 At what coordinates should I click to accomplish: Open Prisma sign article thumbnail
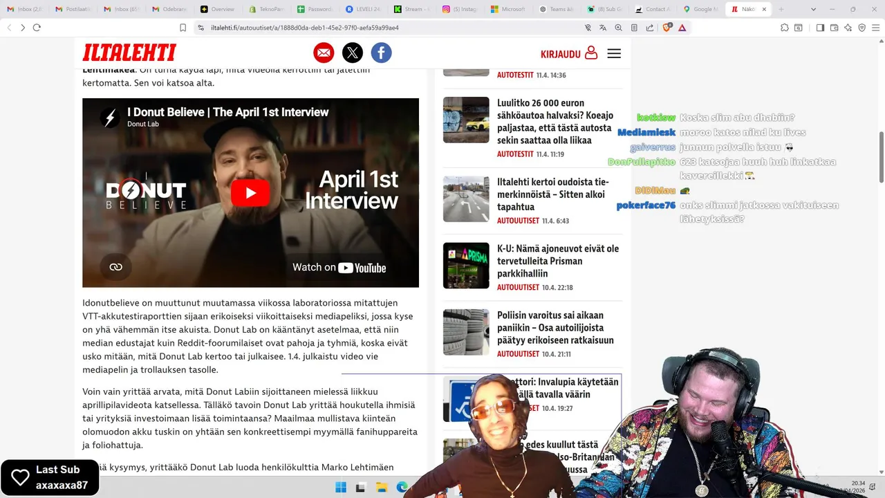coord(466,265)
